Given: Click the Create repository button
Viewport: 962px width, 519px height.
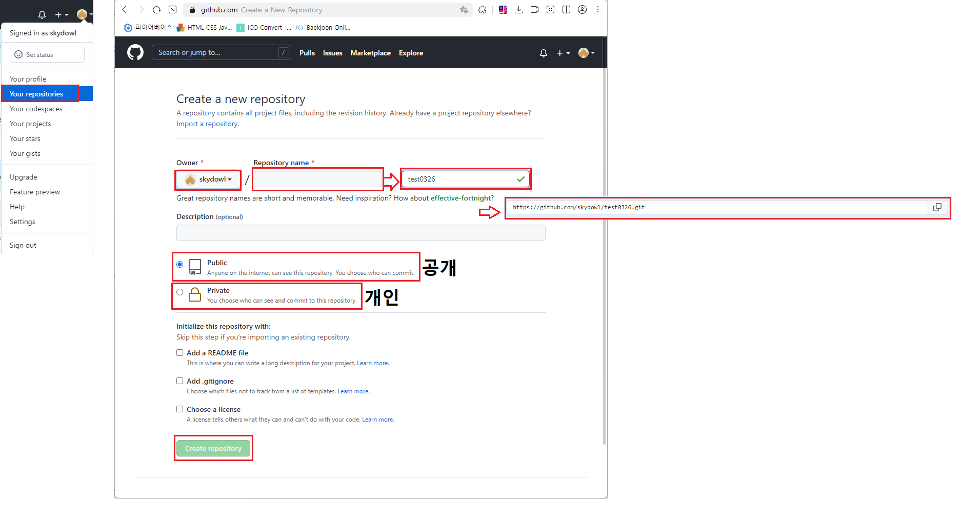Looking at the screenshot, I should coord(213,448).
